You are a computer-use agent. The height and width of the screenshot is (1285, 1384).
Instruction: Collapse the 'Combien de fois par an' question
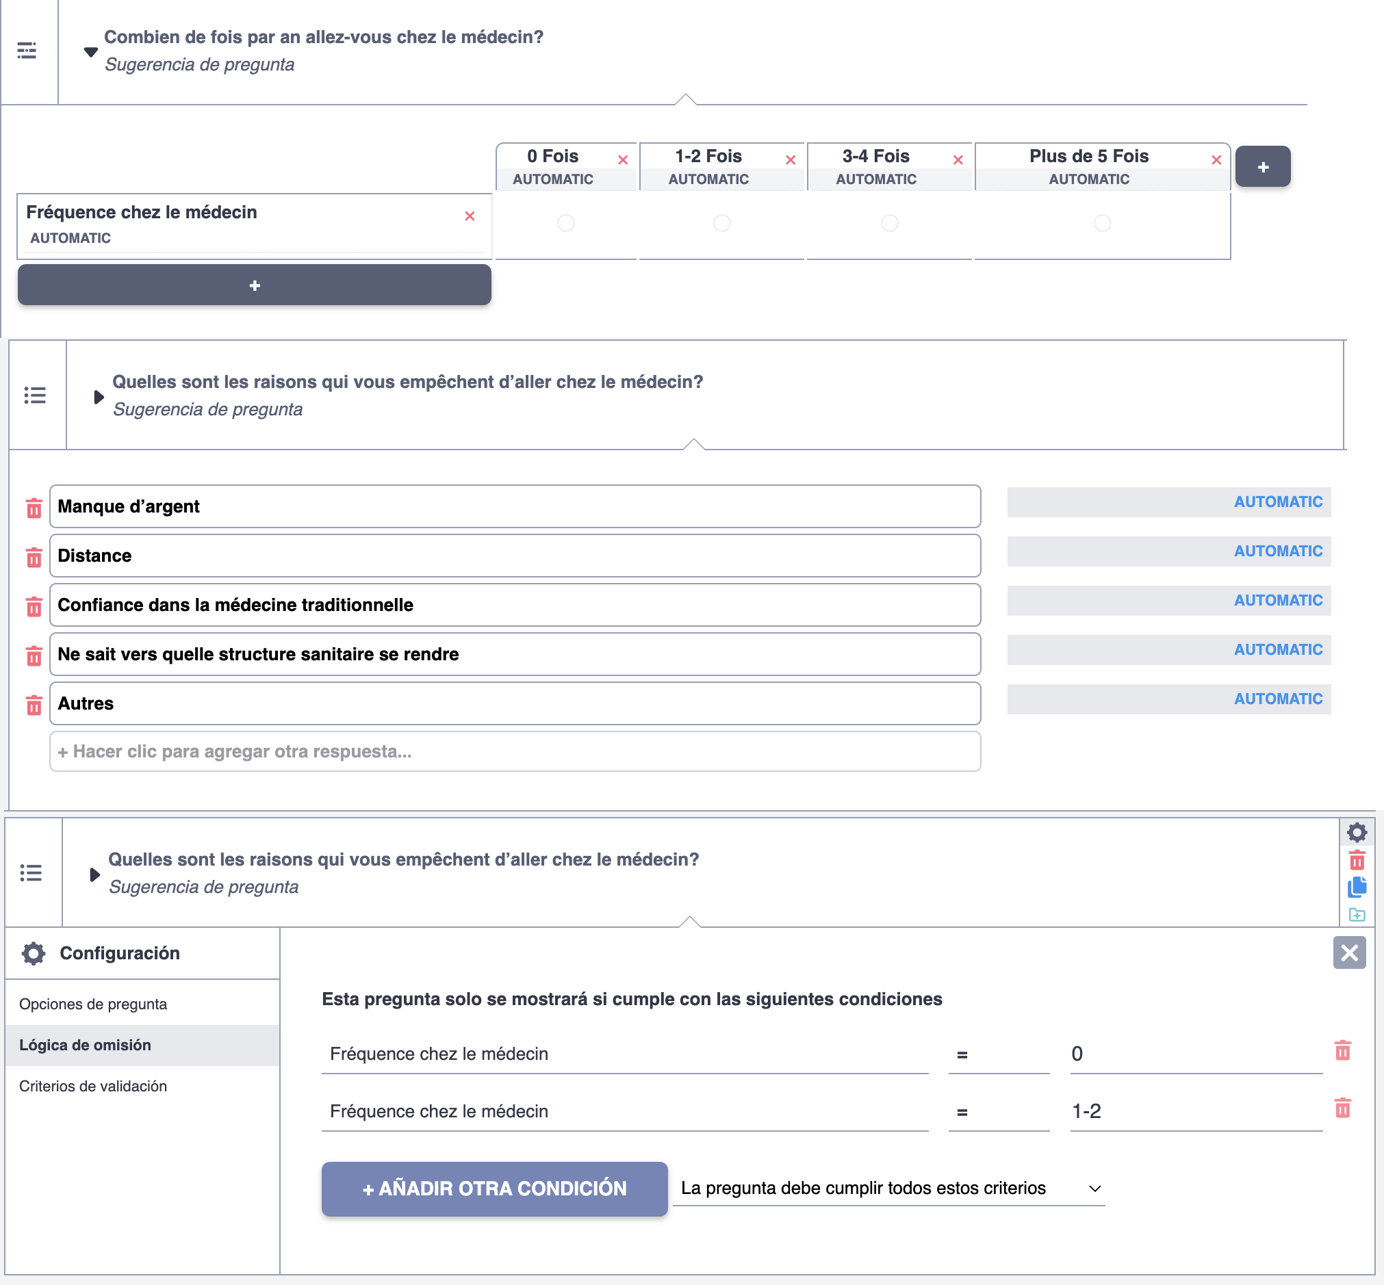(x=90, y=52)
